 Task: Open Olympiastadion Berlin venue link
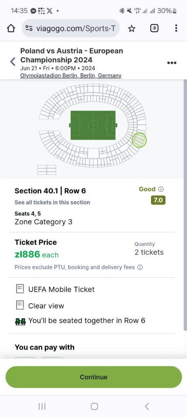pyautogui.click(x=71, y=75)
